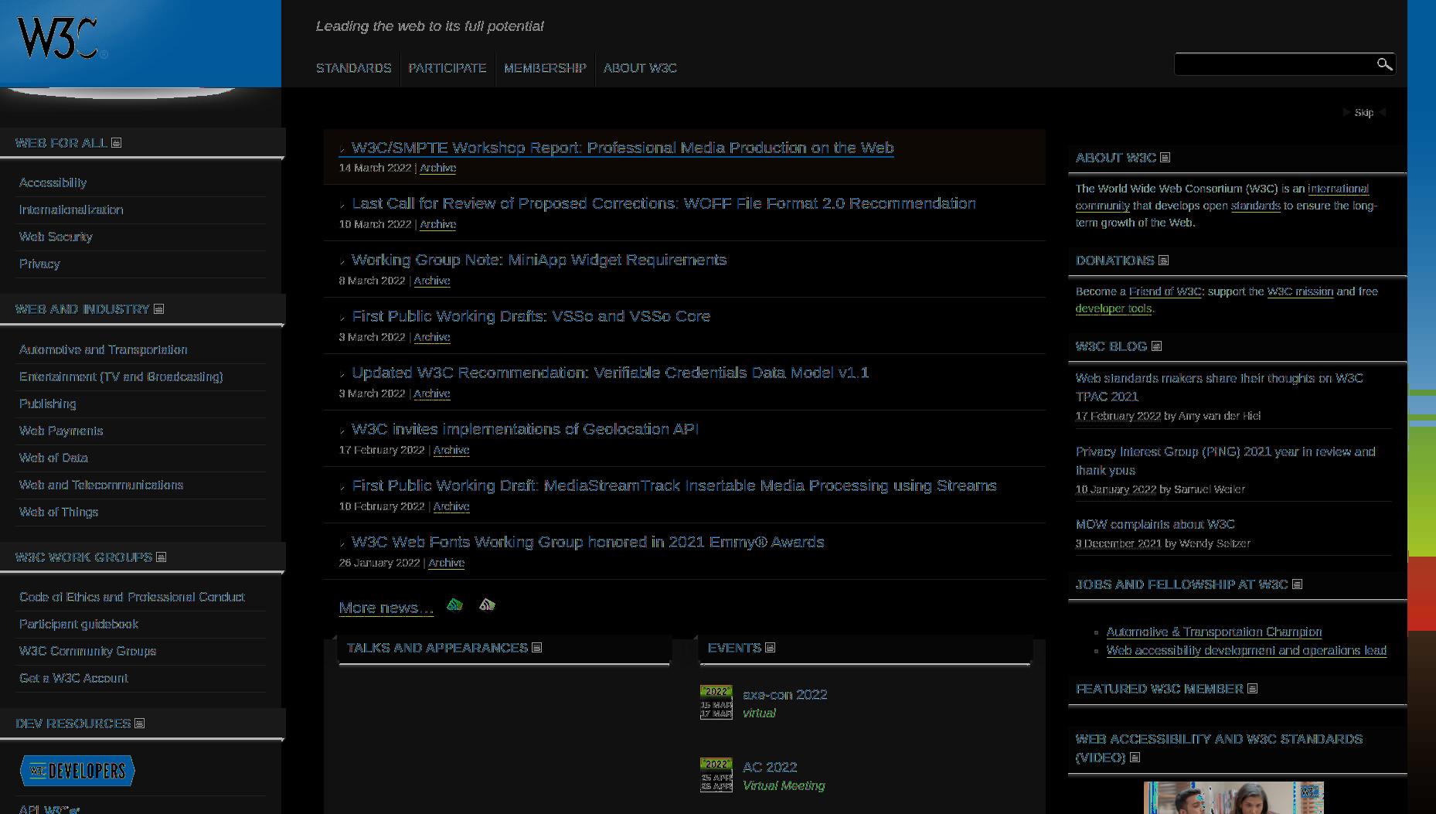Click the W3C logo
This screenshot has width=1436, height=814.
point(62,39)
